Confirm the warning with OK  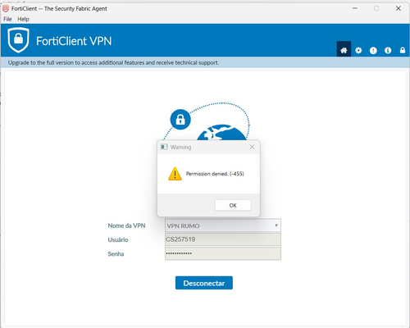(x=233, y=205)
